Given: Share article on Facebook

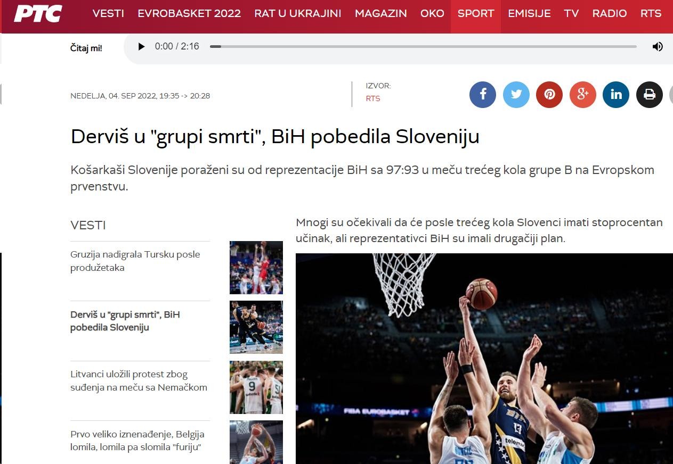Looking at the screenshot, I should tap(483, 95).
